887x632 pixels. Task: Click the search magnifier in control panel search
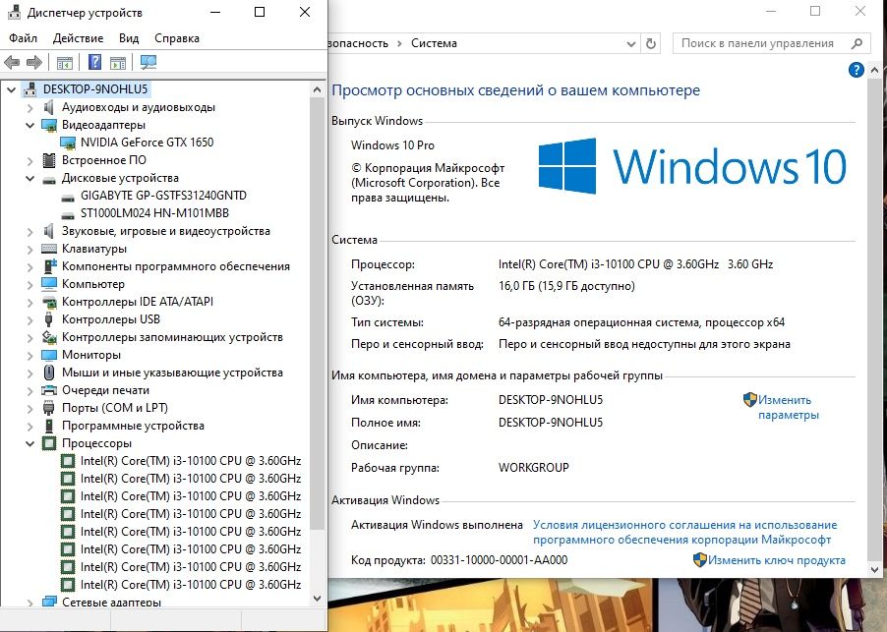point(857,43)
